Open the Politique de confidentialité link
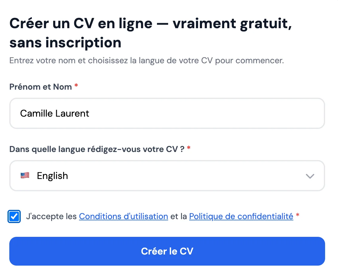The image size is (338, 277). [x=241, y=216]
